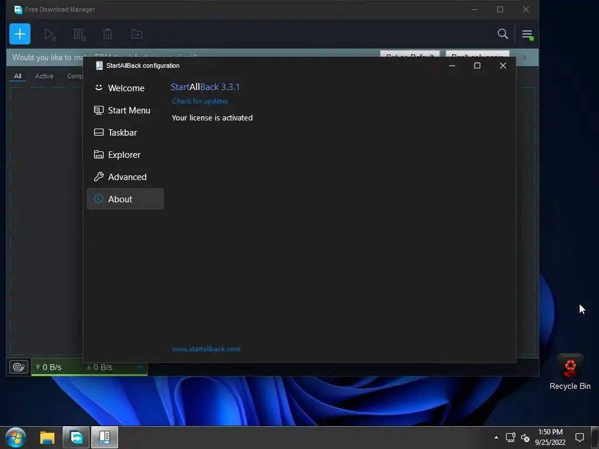Open the Welcome section in StartAllBack
Screen dimensions: 599x449
click(125, 88)
